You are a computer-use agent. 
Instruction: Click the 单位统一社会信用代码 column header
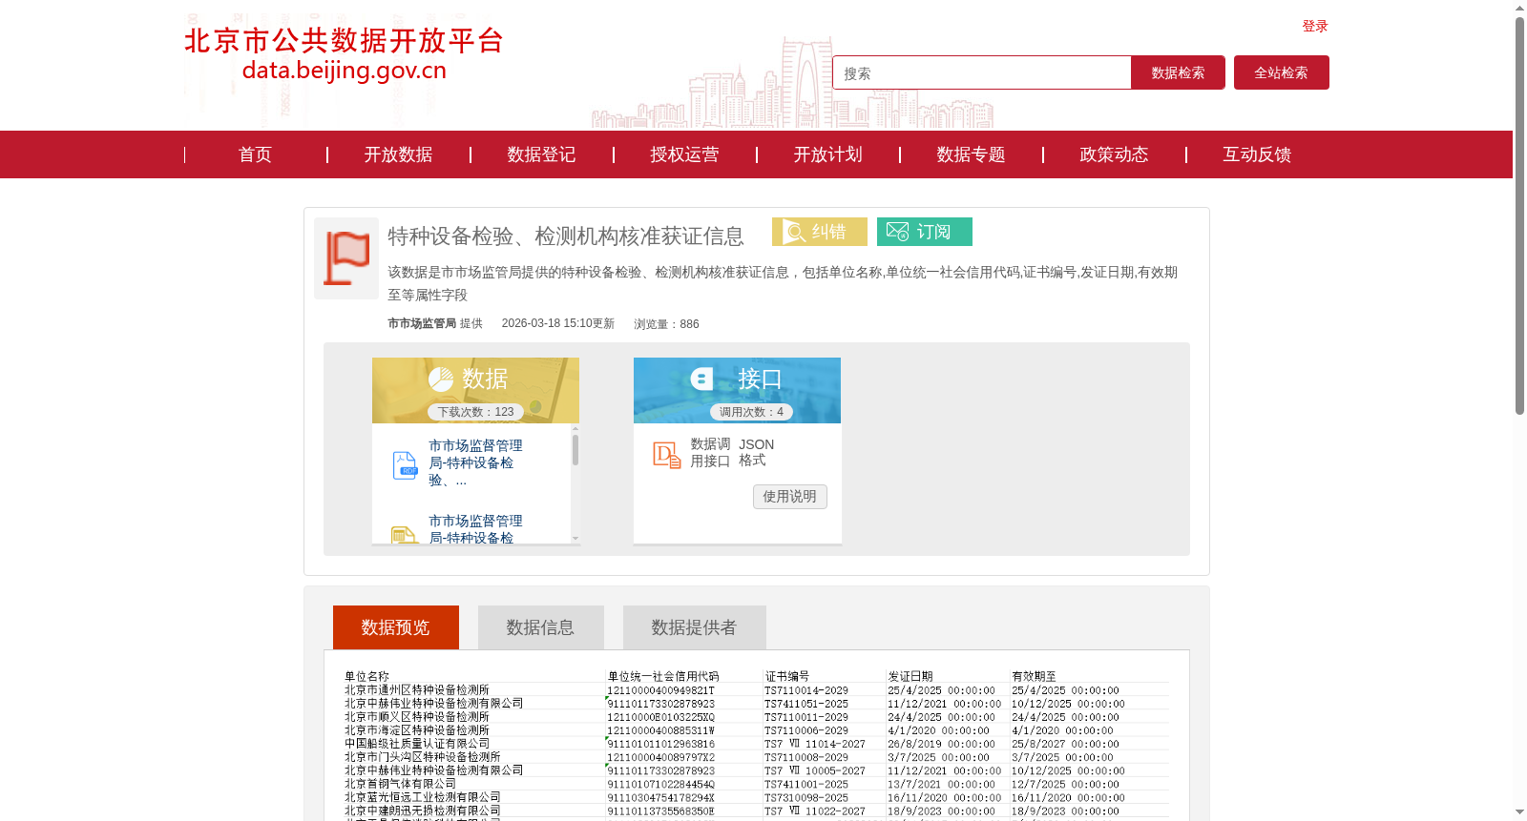(663, 676)
